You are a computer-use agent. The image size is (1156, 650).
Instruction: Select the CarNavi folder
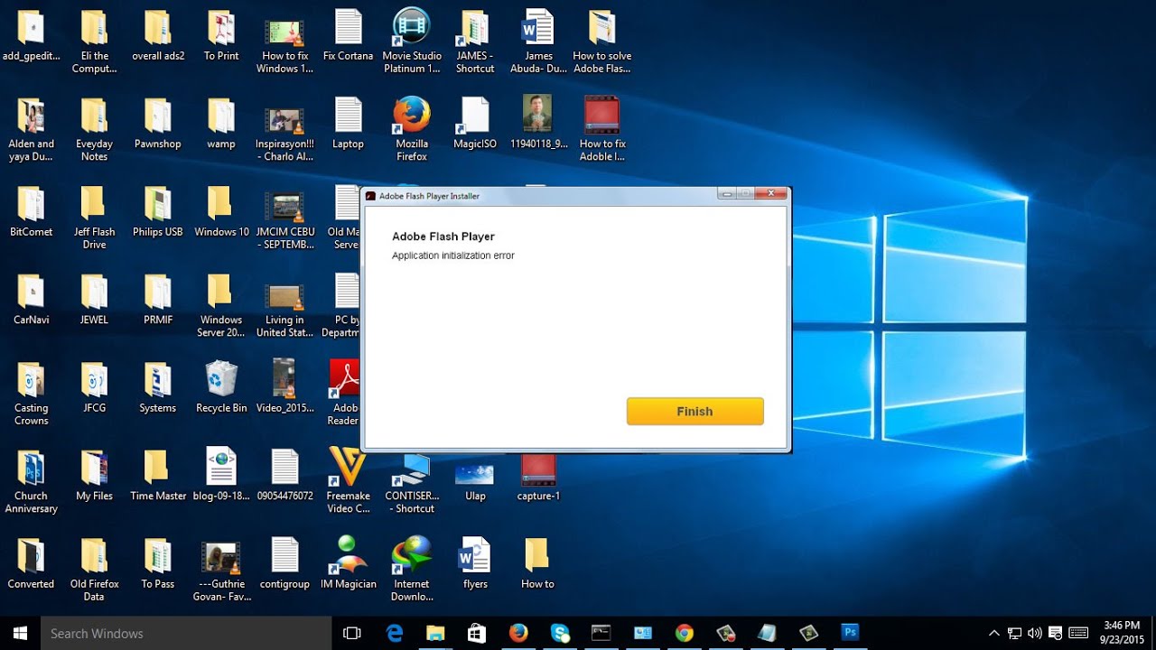click(x=31, y=299)
